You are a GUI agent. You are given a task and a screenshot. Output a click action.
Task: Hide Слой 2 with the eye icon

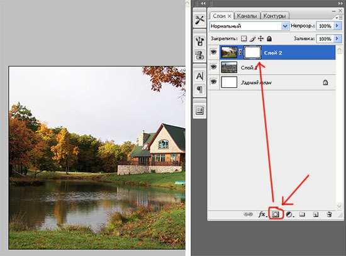[213, 52]
